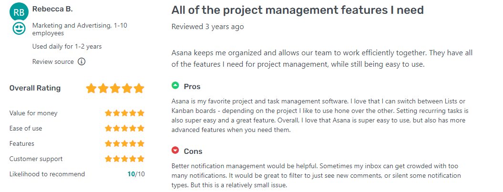Click the green Pros arrow icon
This screenshot has width=503, height=192.
coord(175,86)
